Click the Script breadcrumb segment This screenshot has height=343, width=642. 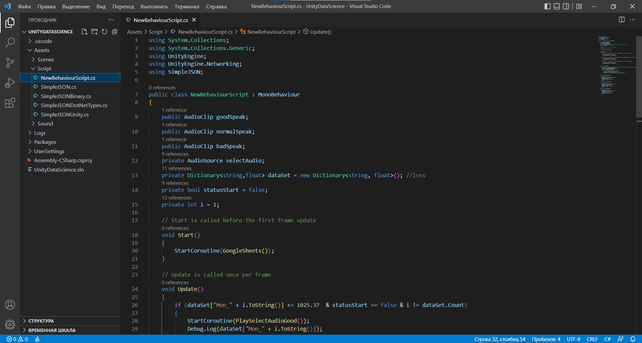point(155,32)
